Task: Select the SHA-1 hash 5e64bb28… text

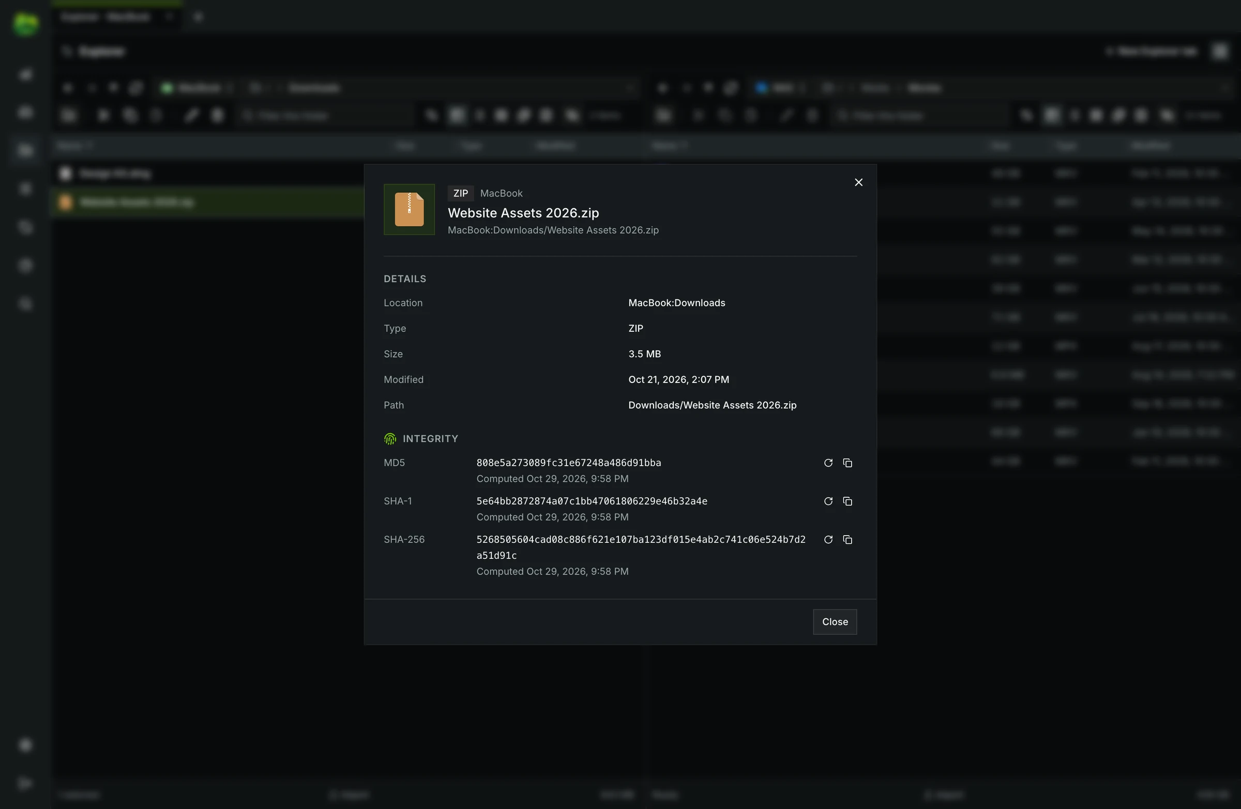Action: [x=592, y=501]
